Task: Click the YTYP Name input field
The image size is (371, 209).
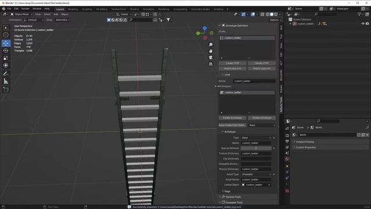Action: [254, 81]
